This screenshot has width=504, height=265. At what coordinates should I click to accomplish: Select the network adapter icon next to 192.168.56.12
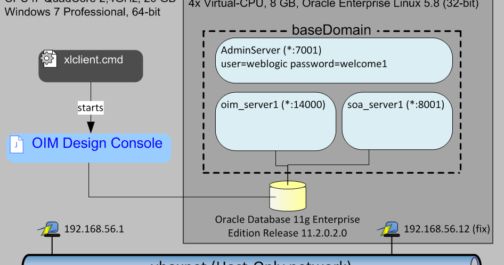[388, 229]
